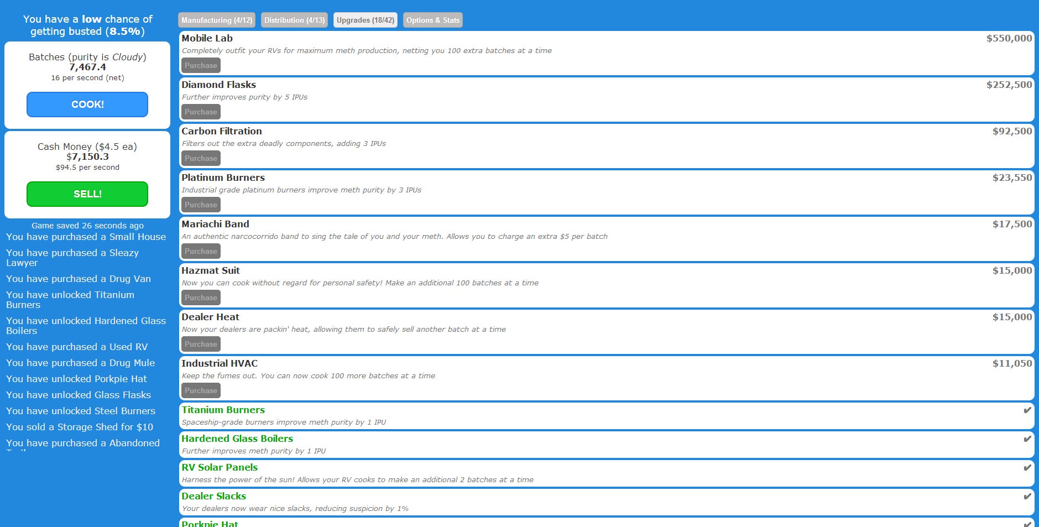Click the Hardened Glass Boilers checkmark
1039x527 pixels.
pyautogui.click(x=1027, y=439)
